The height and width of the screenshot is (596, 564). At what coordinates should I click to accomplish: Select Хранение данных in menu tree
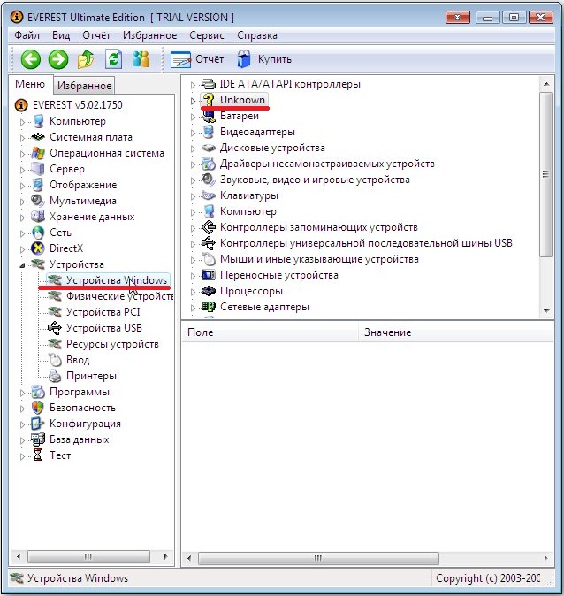[92, 217]
